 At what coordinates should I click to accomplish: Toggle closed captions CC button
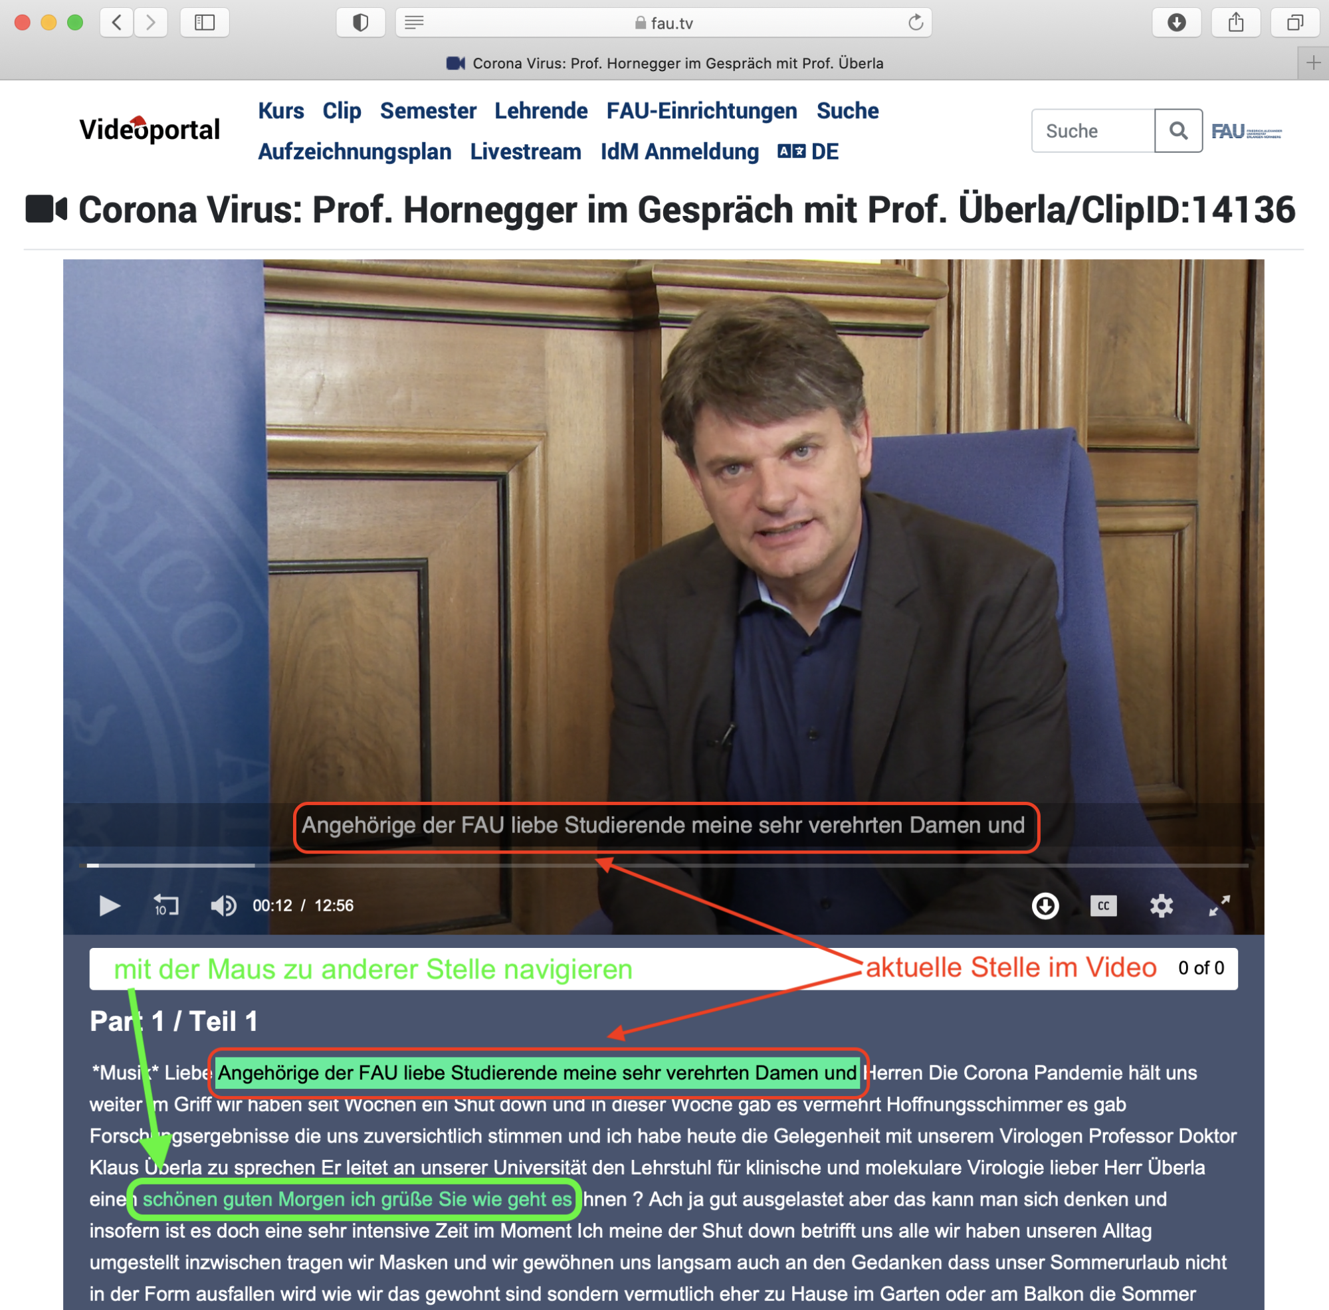[1102, 905]
